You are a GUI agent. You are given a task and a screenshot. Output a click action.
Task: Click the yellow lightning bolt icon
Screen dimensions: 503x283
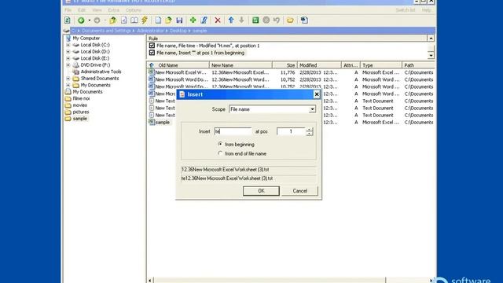pyautogui.click(x=145, y=20)
